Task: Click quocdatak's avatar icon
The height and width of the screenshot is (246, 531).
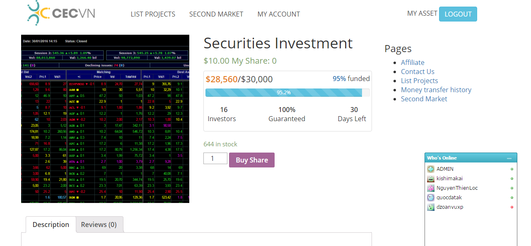Action: click(431, 198)
